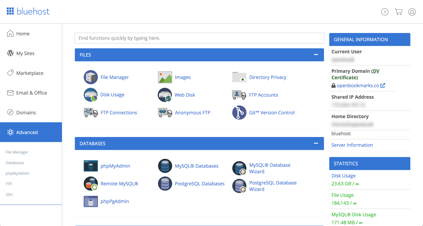Open FTP submenu under Advanced
Screen dimensions: 423x226
click(x=9, y=184)
